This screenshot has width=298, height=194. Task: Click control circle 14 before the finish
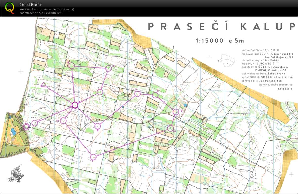[x=35, y=123]
